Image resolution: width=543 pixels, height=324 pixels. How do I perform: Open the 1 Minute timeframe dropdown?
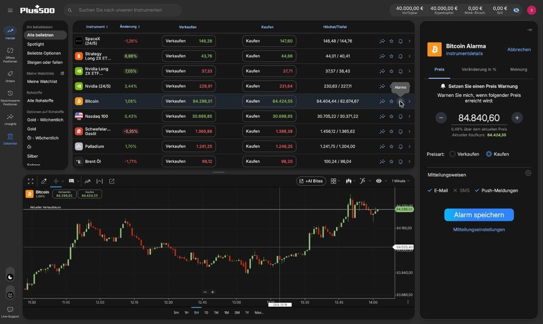(x=400, y=181)
